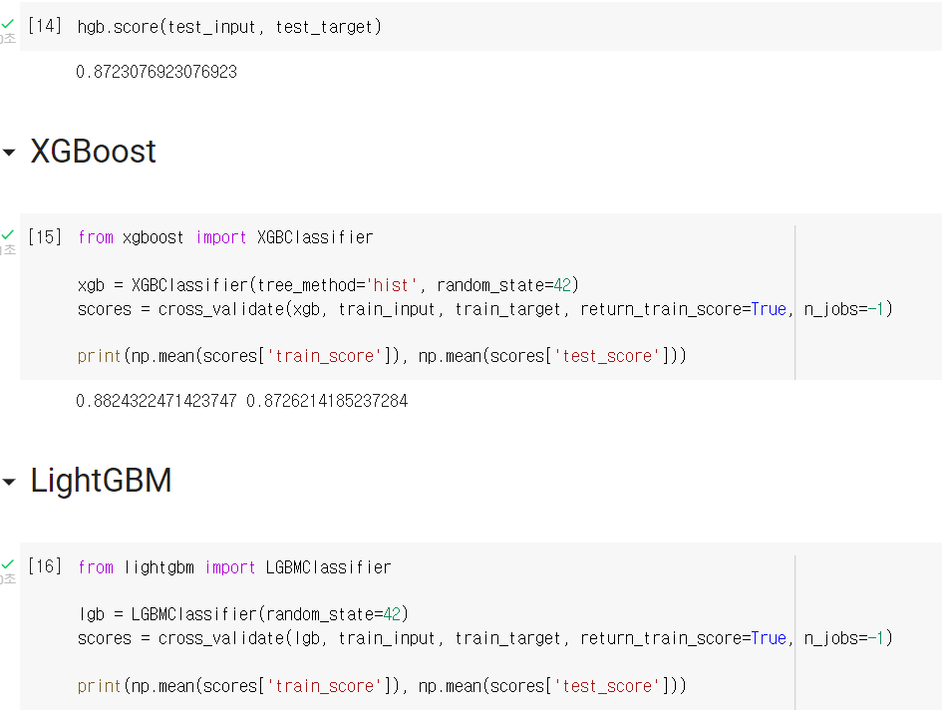Click the green checkmark beside cell 15

(x=8, y=234)
